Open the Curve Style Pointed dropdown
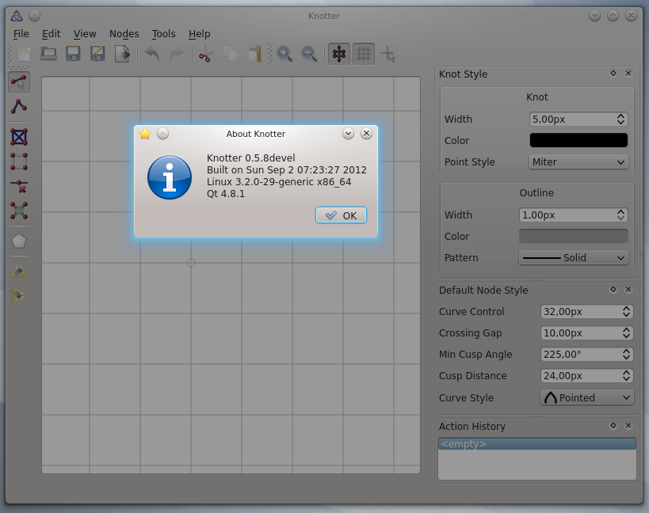Image resolution: width=649 pixels, height=513 pixels. click(x=587, y=397)
